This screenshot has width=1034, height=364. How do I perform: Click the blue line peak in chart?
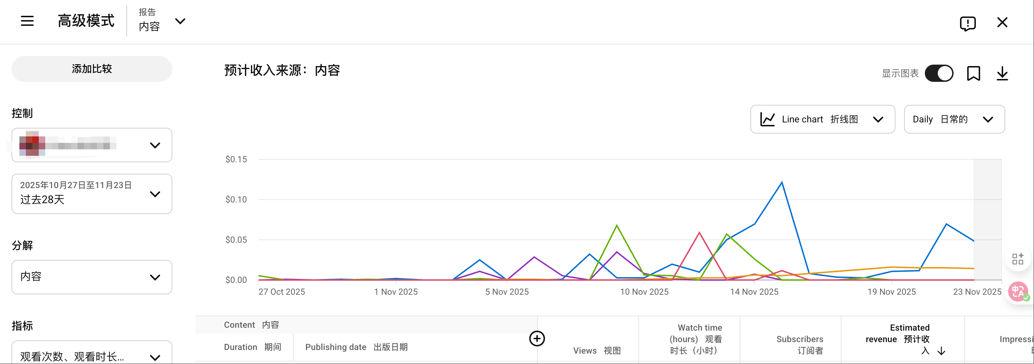tap(782, 183)
